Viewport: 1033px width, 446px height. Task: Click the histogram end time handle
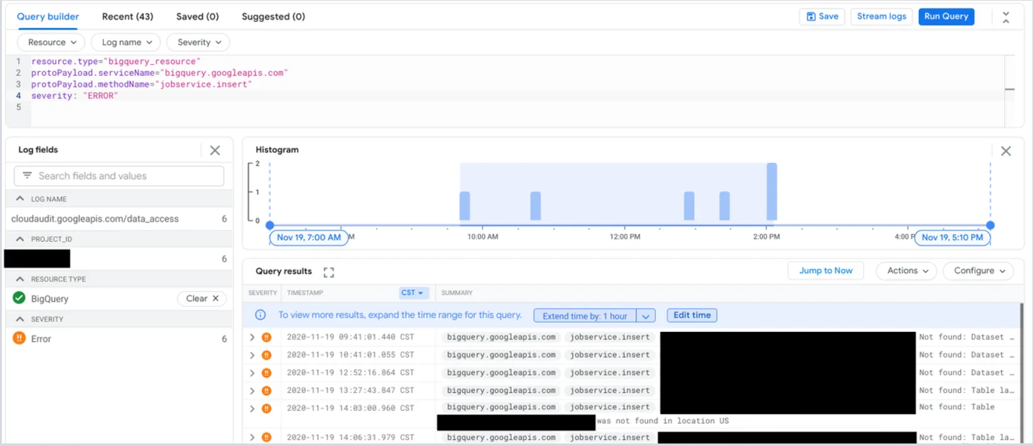(990, 225)
